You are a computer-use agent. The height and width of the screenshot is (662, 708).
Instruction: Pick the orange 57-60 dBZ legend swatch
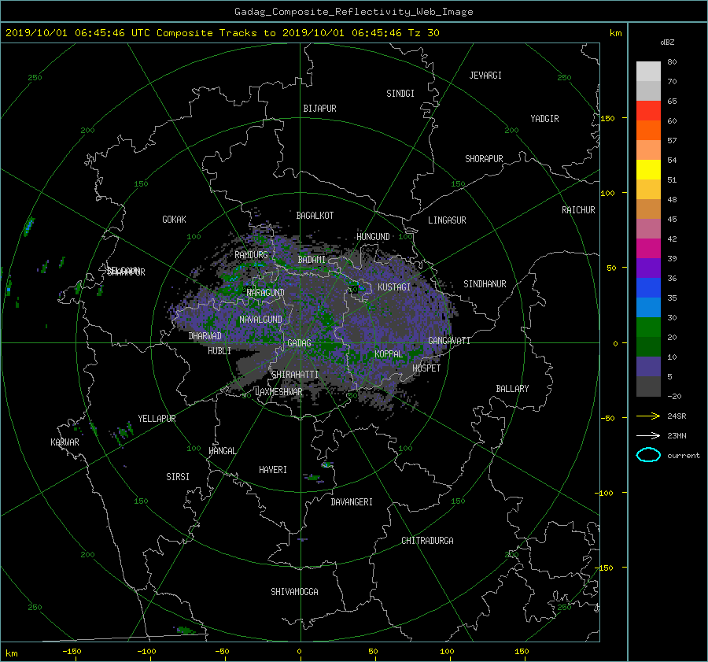pyautogui.click(x=648, y=131)
